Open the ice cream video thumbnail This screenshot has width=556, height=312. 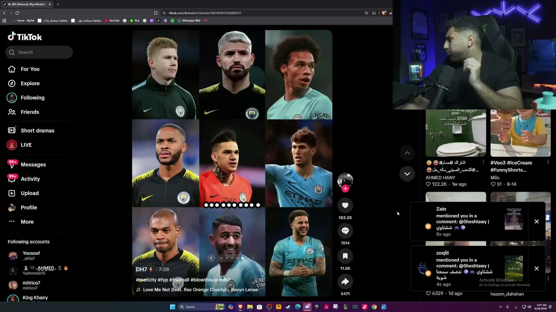tap(520, 133)
